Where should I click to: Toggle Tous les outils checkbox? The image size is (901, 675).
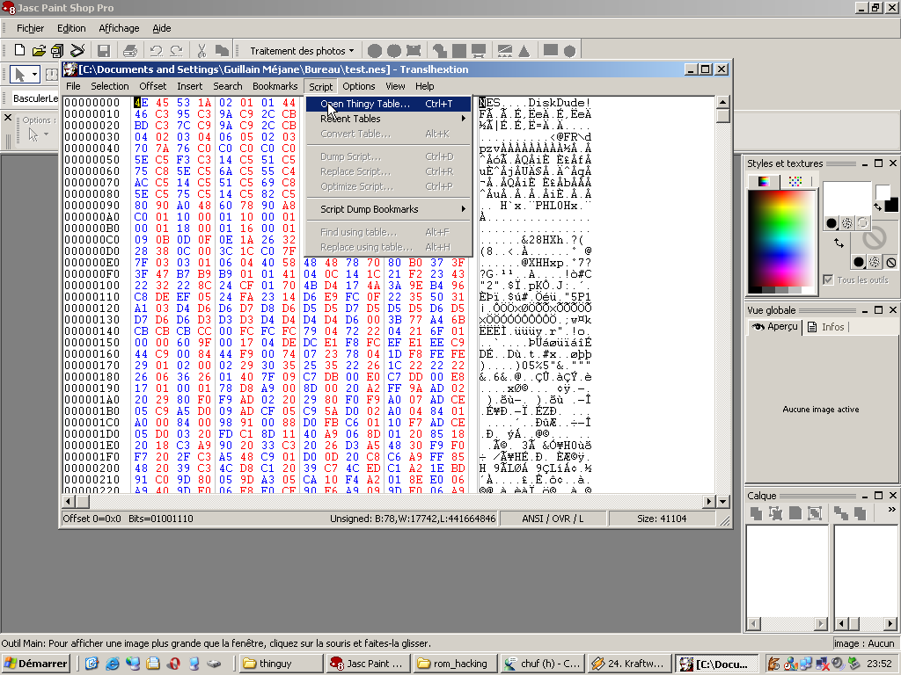828,280
